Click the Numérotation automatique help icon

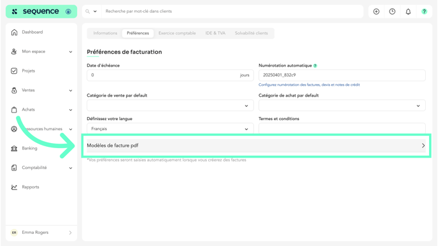pyautogui.click(x=315, y=66)
